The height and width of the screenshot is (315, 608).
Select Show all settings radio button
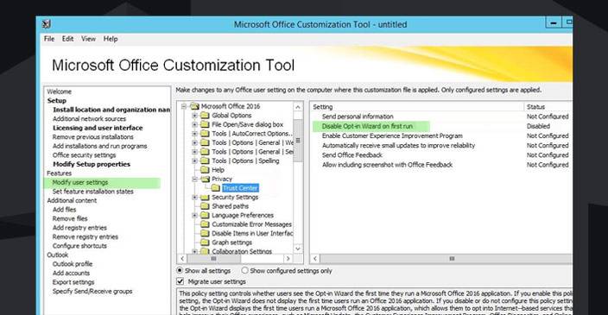tap(180, 270)
